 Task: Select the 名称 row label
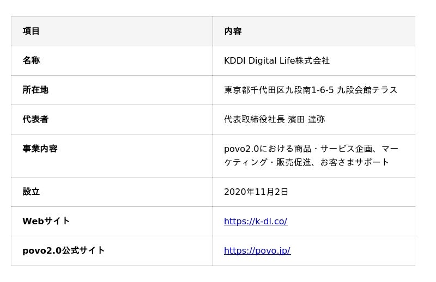[x=31, y=60]
